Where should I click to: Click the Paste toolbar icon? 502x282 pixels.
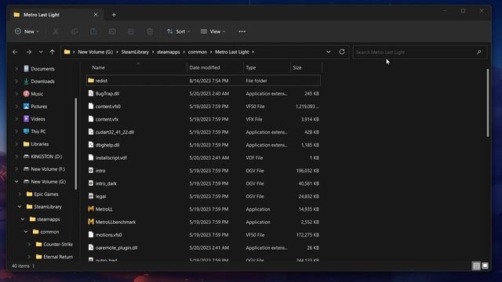[x=93, y=31]
